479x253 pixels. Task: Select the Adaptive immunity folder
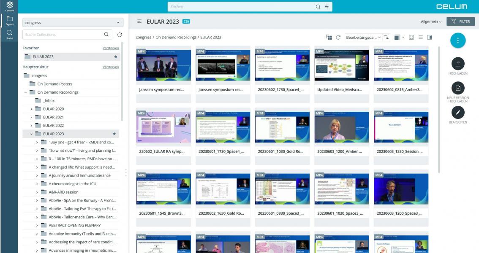[82, 234]
